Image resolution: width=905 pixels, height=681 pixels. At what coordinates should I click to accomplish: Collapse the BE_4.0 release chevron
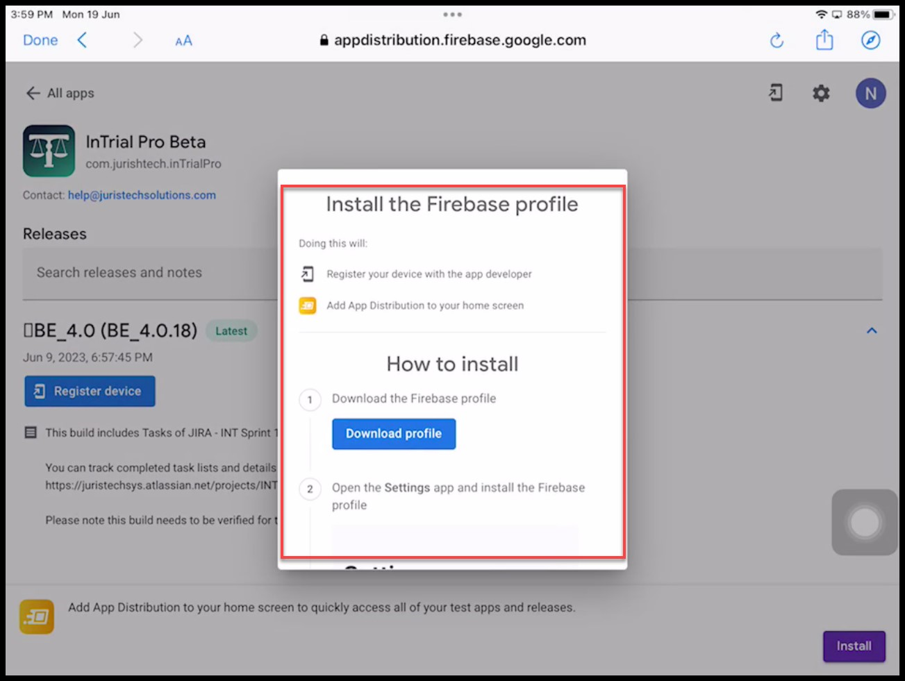pyautogui.click(x=872, y=331)
